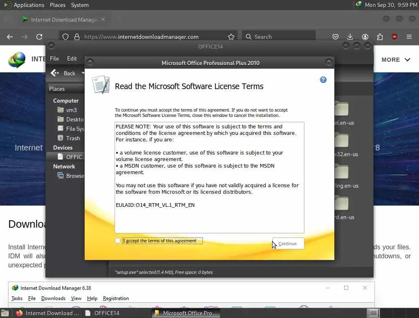Click the Applications menu logo icon
Image resolution: width=419 pixels, height=318 pixels.
[x=7, y=5]
